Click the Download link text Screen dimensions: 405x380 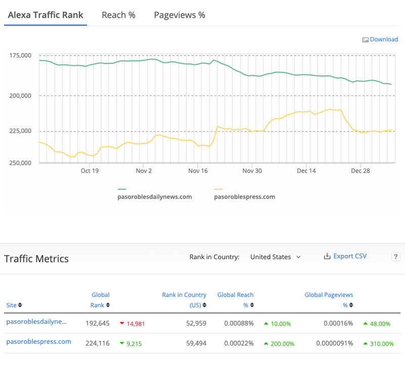pyautogui.click(x=384, y=39)
